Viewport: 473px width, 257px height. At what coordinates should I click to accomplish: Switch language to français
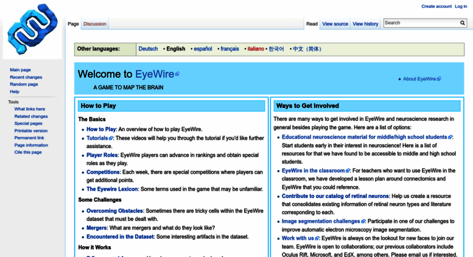tap(229, 49)
